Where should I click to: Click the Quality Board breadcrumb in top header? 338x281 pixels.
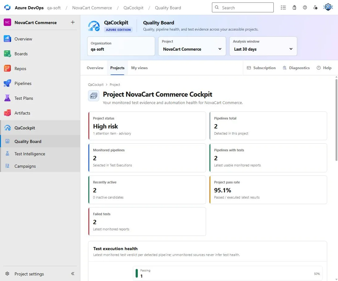[168, 8]
